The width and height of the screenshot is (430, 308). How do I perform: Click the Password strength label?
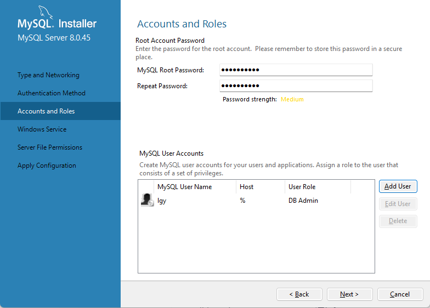pyautogui.click(x=250, y=100)
